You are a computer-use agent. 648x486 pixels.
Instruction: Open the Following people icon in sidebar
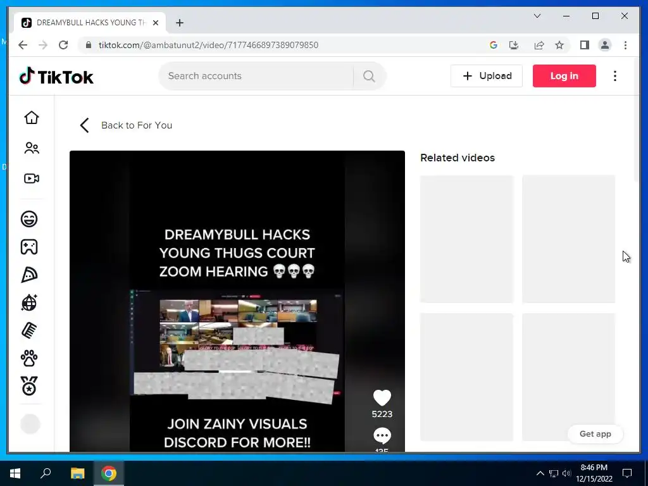pos(32,148)
